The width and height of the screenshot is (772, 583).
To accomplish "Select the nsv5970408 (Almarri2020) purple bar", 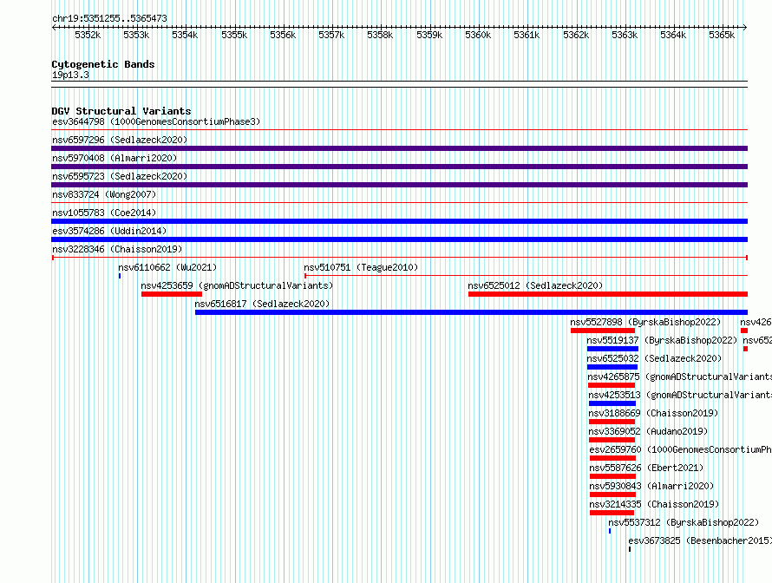I will [400, 167].
